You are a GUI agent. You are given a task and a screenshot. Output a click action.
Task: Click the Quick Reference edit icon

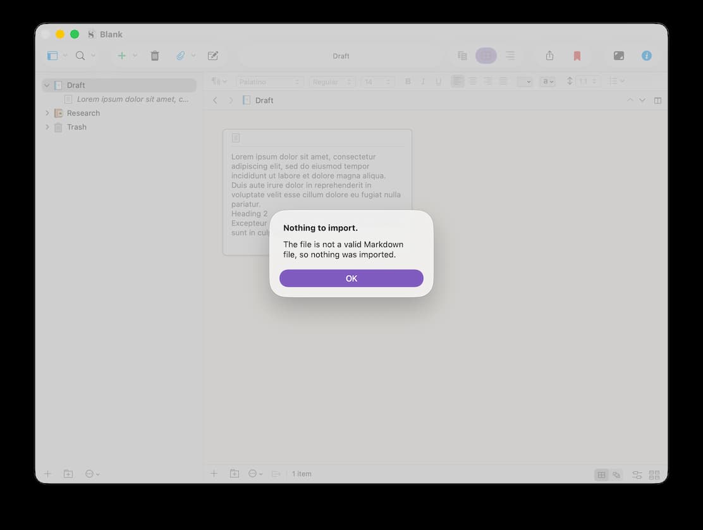click(213, 56)
